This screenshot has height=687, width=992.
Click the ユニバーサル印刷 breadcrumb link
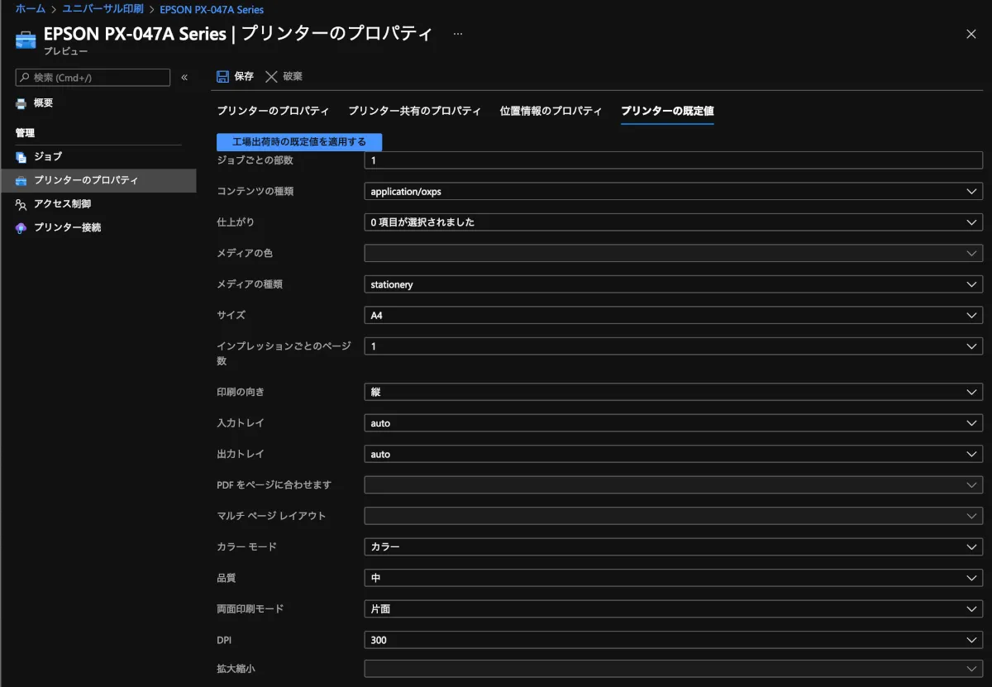point(103,9)
